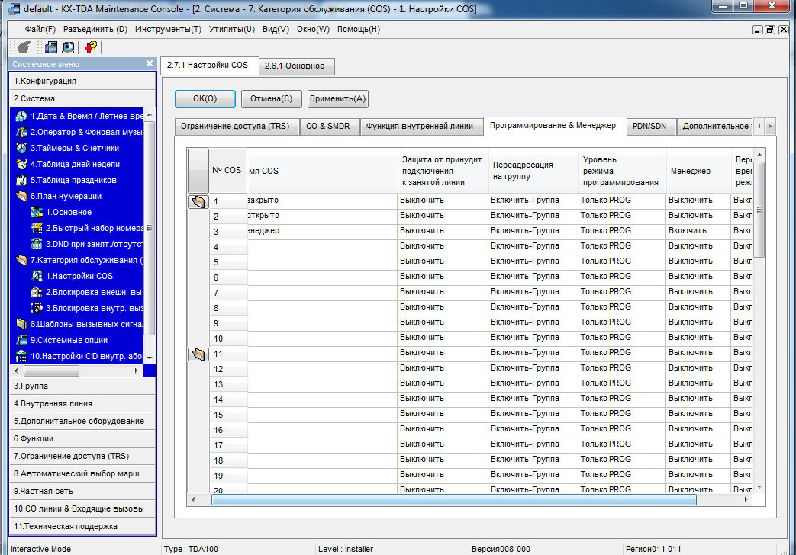This screenshot has width=796, height=555.
Task: Open the Окно(W) menu
Action: [313, 30]
